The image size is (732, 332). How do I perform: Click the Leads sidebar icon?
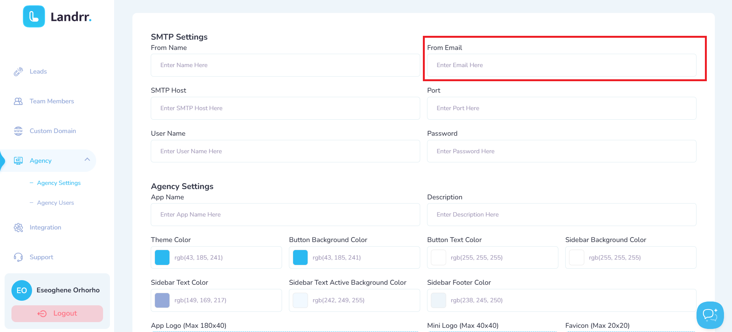[18, 72]
